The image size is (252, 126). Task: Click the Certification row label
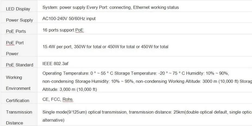pyautogui.click(x=17, y=100)
